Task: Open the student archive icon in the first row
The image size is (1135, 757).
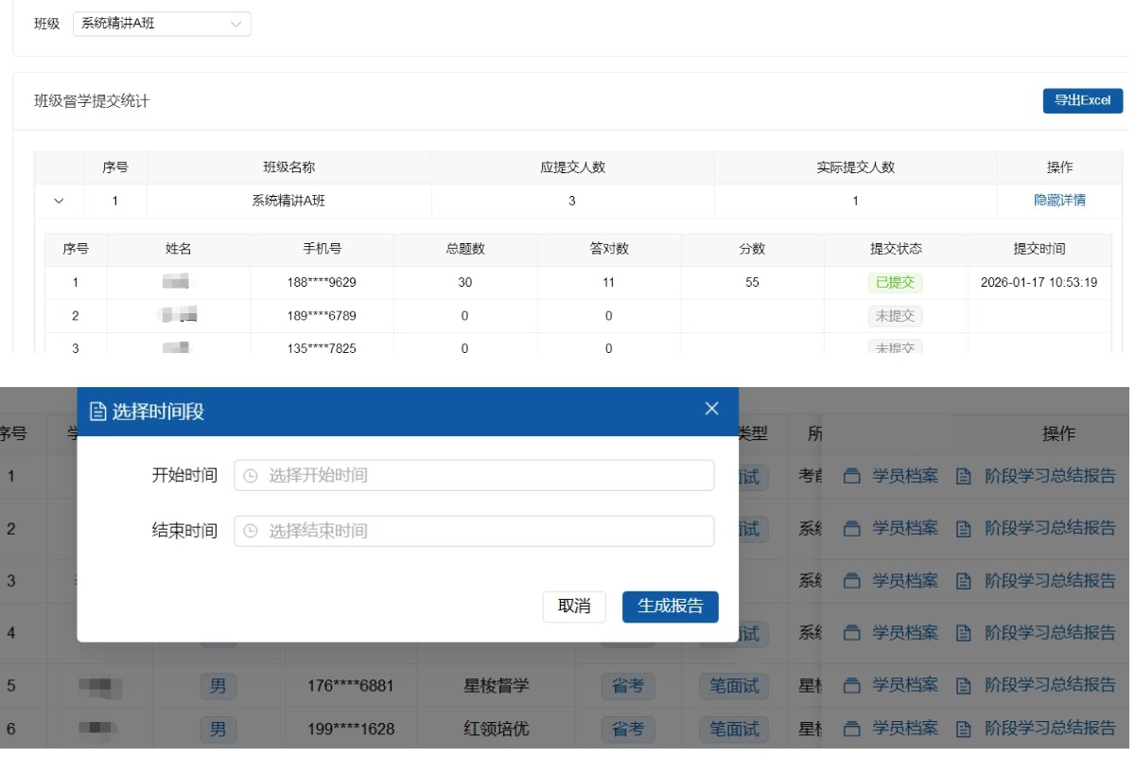Action: point(852,476)
